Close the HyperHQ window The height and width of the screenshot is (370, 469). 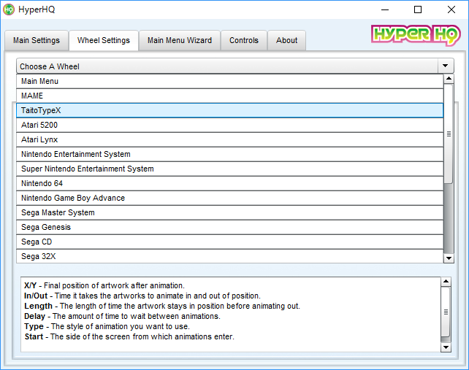(451, 9)
